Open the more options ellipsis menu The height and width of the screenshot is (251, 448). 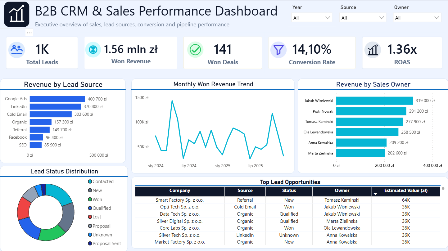click(29, 33)
